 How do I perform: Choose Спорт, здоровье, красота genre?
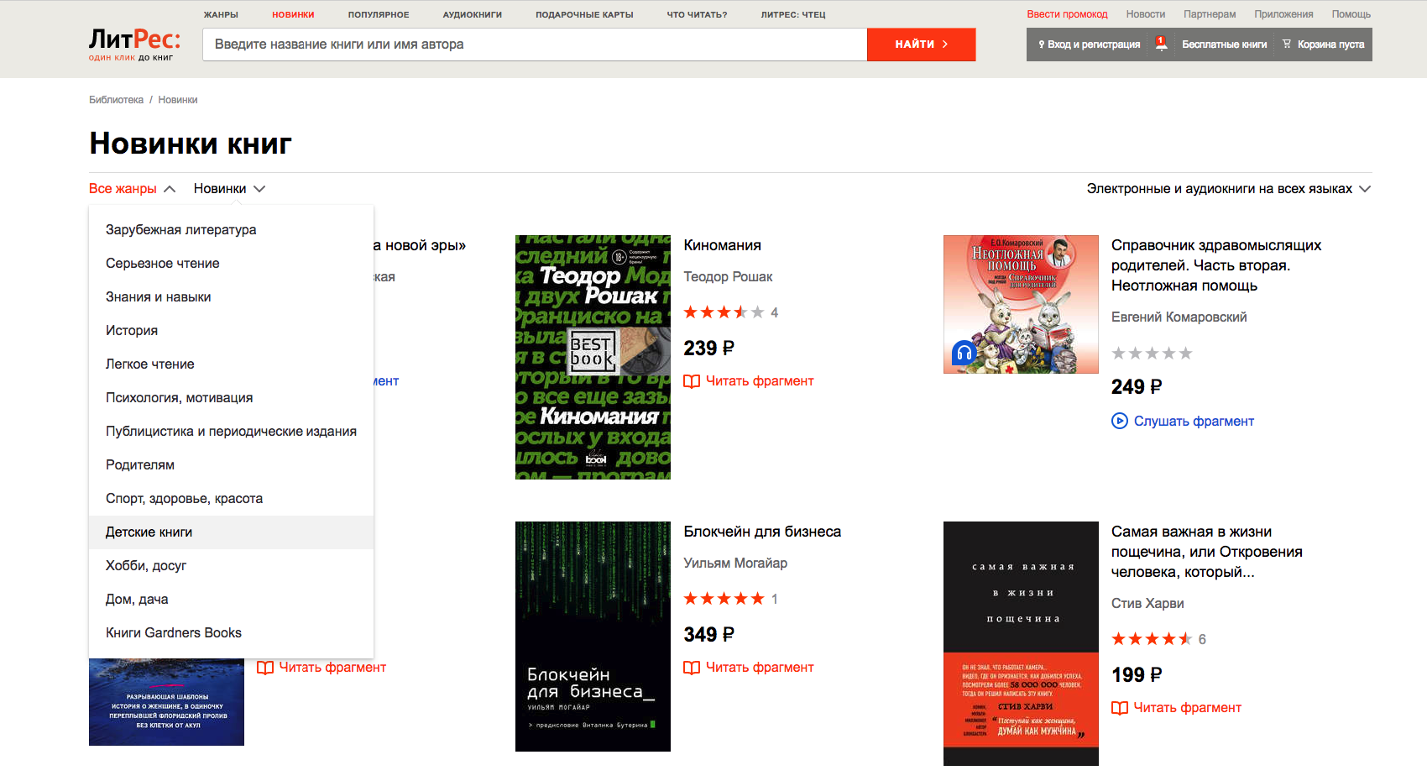(x=231, y=499)
